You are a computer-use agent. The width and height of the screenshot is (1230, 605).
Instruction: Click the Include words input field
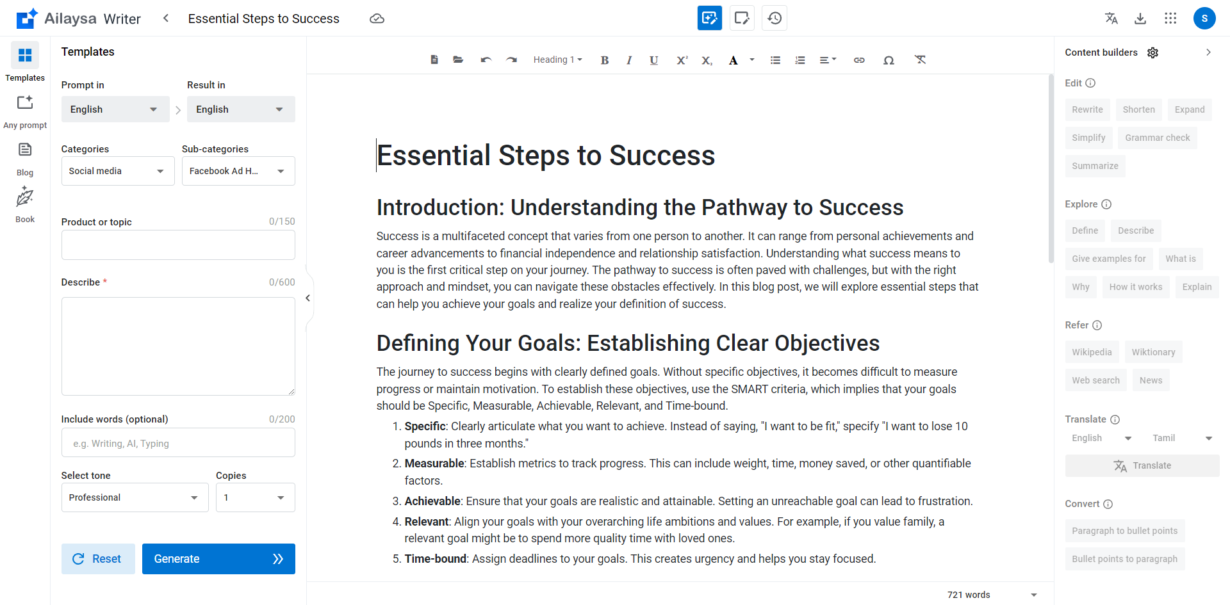tap(178, 443)
